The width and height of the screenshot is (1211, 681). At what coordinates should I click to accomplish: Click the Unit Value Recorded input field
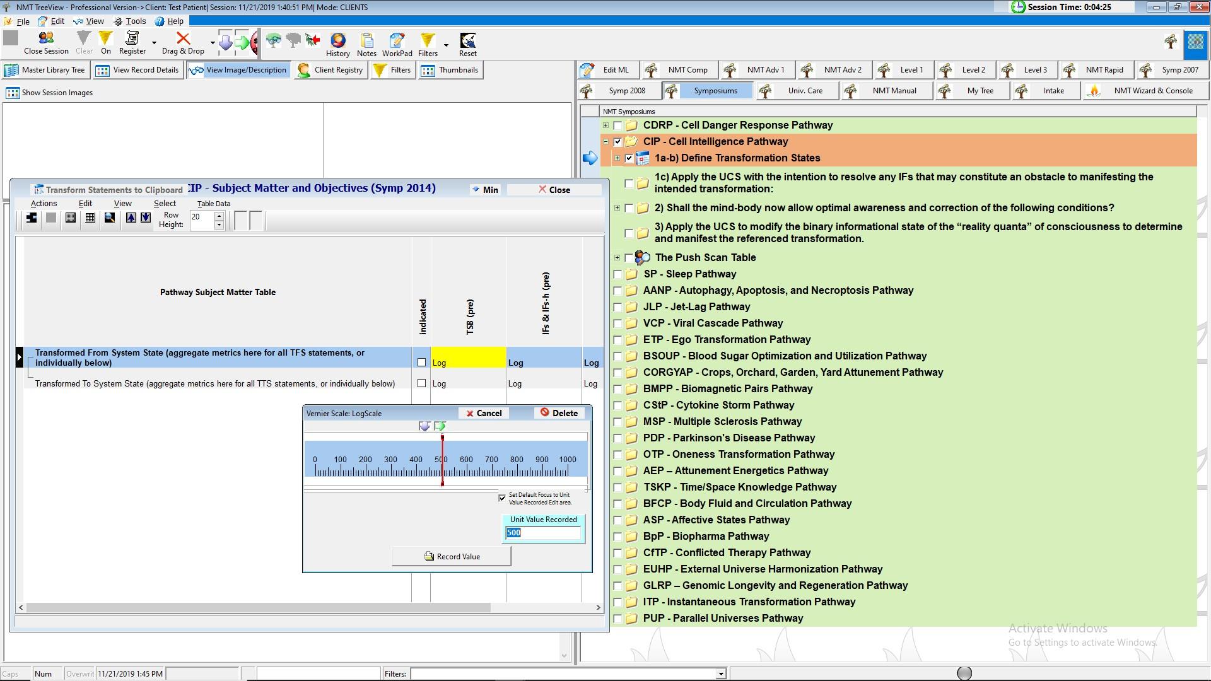(x=542, y=533)
